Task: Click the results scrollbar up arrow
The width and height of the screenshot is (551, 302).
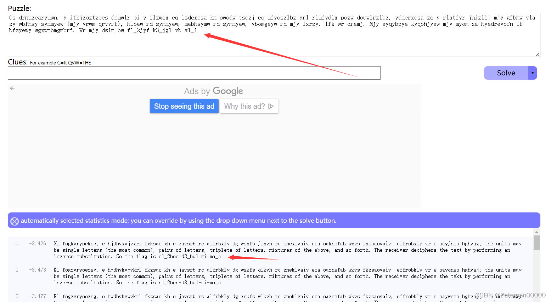Action: [x=536, y=232]
